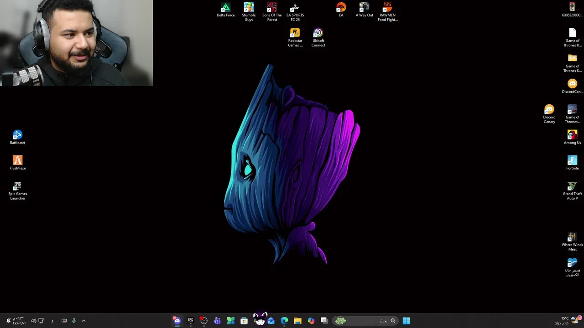This screenshot has width=584, height=328.
Task: Select the Battle.net desktop icon
Action: [x=17, y=137]
